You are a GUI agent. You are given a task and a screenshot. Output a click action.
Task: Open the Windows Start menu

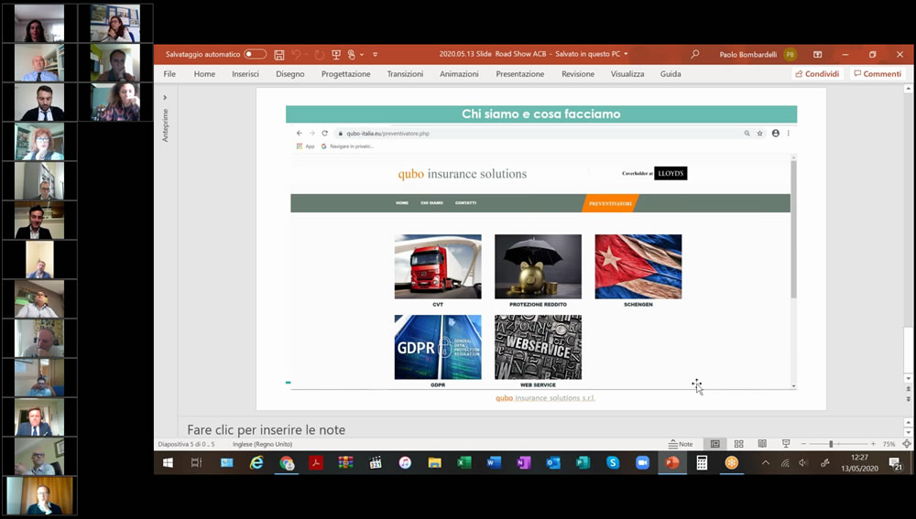click(x=168, y=463)
